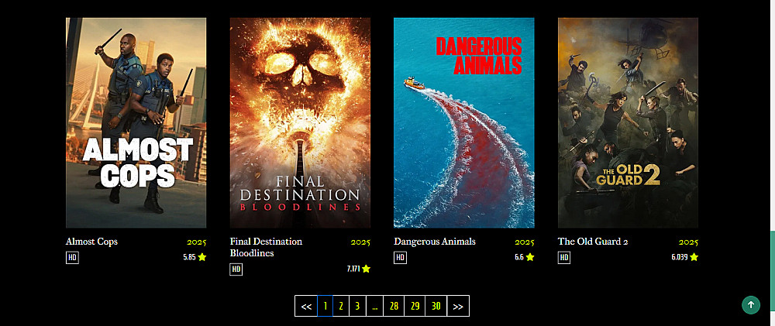
Task: Open the Almost Cops movie poster
Action: tap(136, 123)
